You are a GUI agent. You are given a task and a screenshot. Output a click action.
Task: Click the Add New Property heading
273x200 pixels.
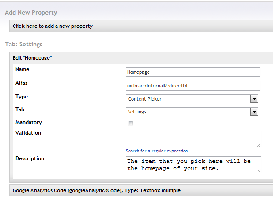click(31, 12)
